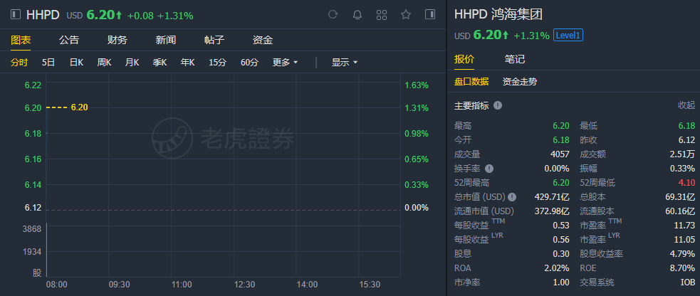
Task: Click 成交额 value 2.51万
Action: pyautogui.click(x=684, y=154)
